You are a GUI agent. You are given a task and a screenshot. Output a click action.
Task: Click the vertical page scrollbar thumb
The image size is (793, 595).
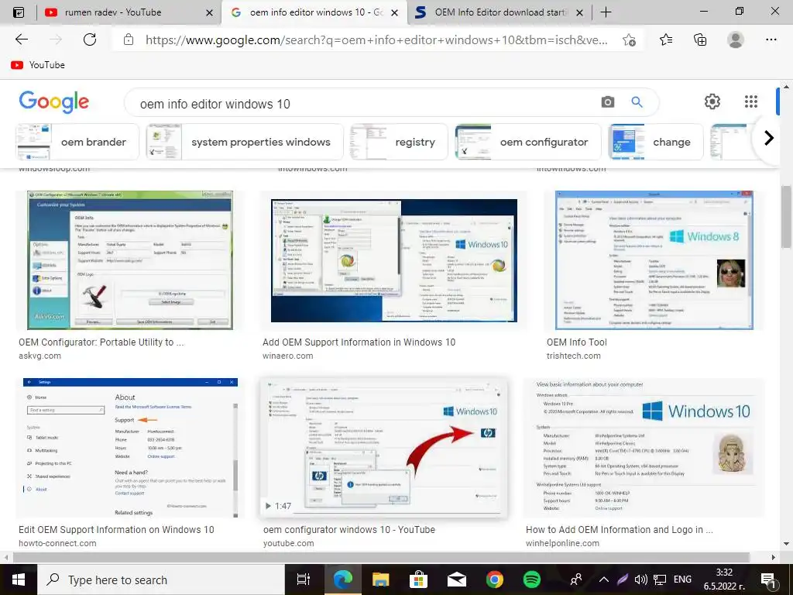click(x=786, y=216)
